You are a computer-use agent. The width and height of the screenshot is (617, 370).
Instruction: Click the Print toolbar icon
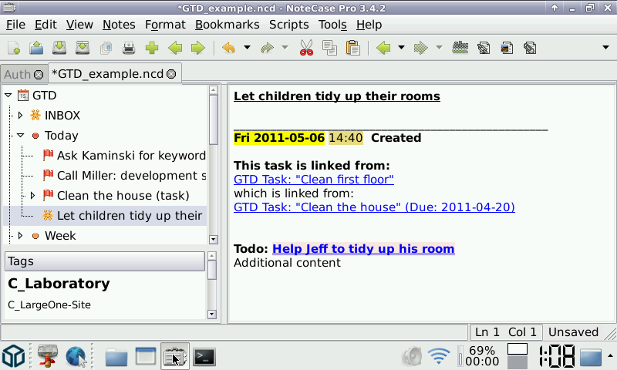tap(129, 48)
